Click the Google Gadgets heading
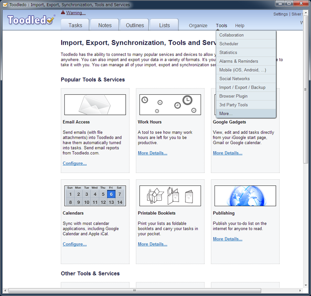The height and width of the screenshot is (296, 311). pyautogui.click(x=229, y=122)
